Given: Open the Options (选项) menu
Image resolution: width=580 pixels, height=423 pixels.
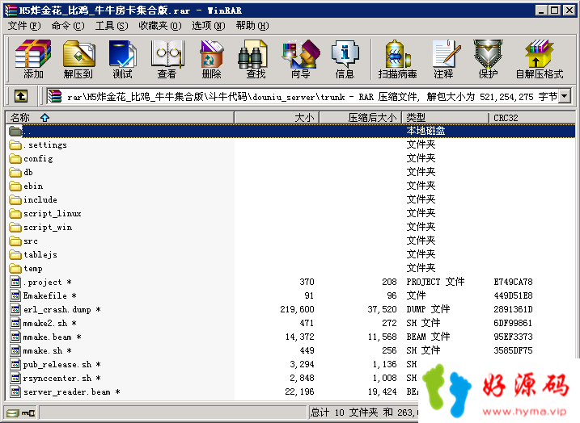Looking at the screenshot, I should (208, 26).
